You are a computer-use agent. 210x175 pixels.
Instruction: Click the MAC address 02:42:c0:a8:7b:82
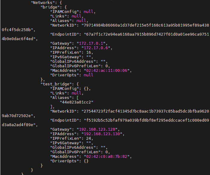(107, 156)
